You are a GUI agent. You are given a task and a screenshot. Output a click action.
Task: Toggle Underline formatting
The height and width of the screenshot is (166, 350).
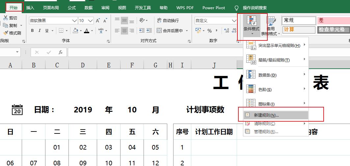(x=47, y=31)
